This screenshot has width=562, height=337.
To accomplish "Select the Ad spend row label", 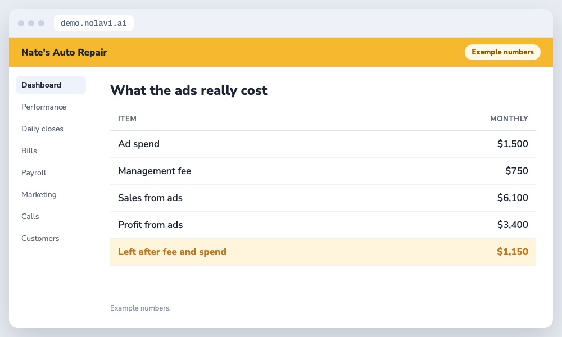I will point(139,144).
